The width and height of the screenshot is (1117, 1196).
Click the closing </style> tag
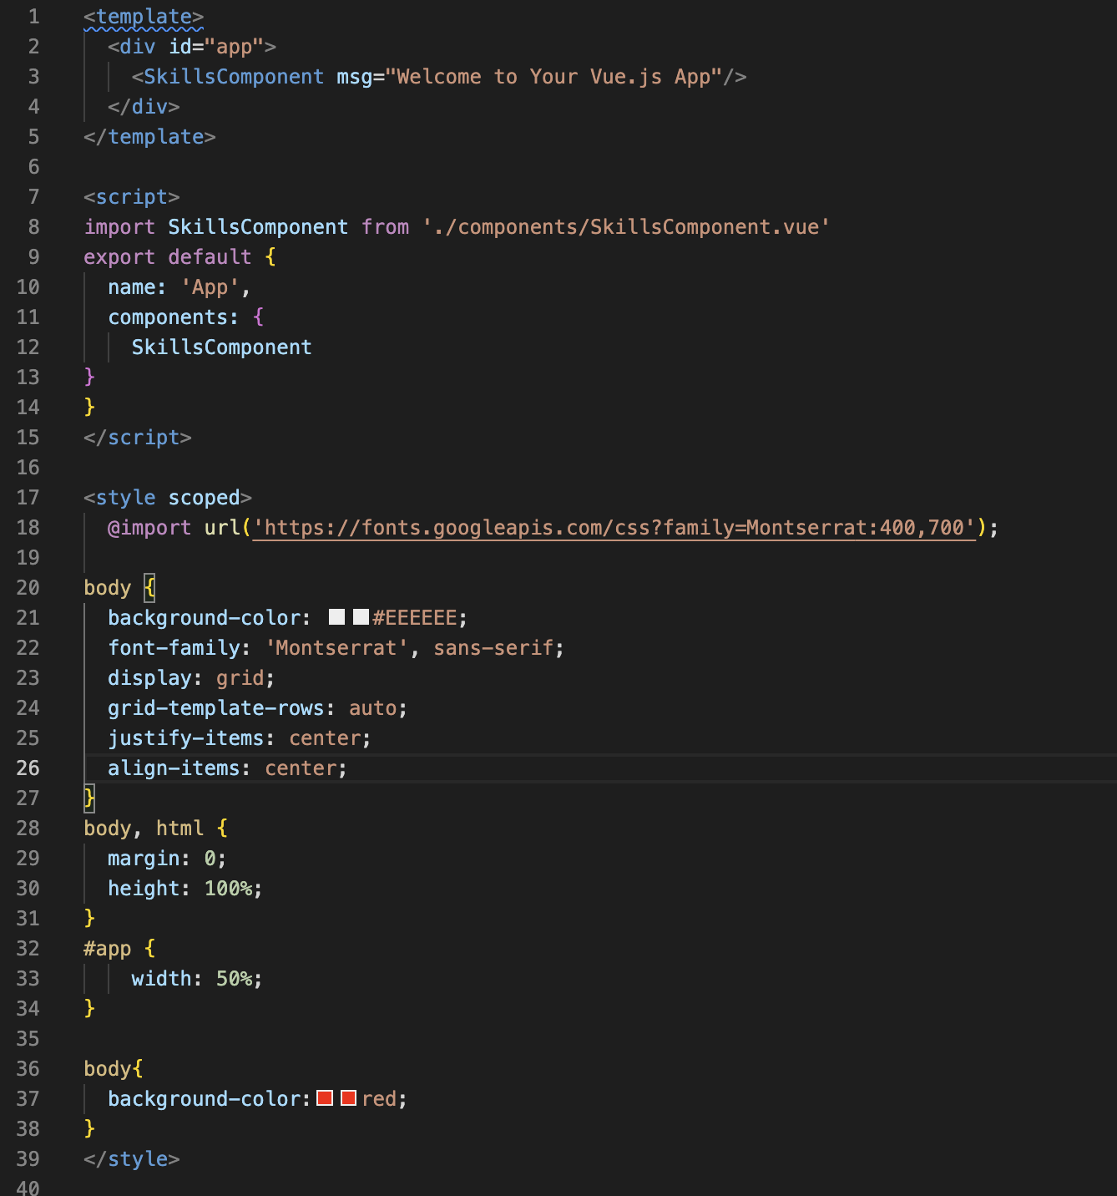132,1159
